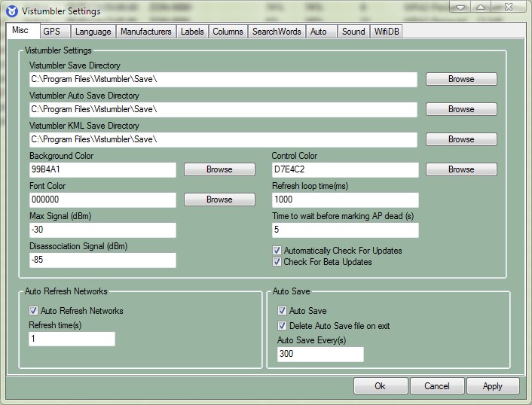Viewport: 532px width, 405px height.
Task: Browse for KML Save Directory
Action: pos(461,139)
